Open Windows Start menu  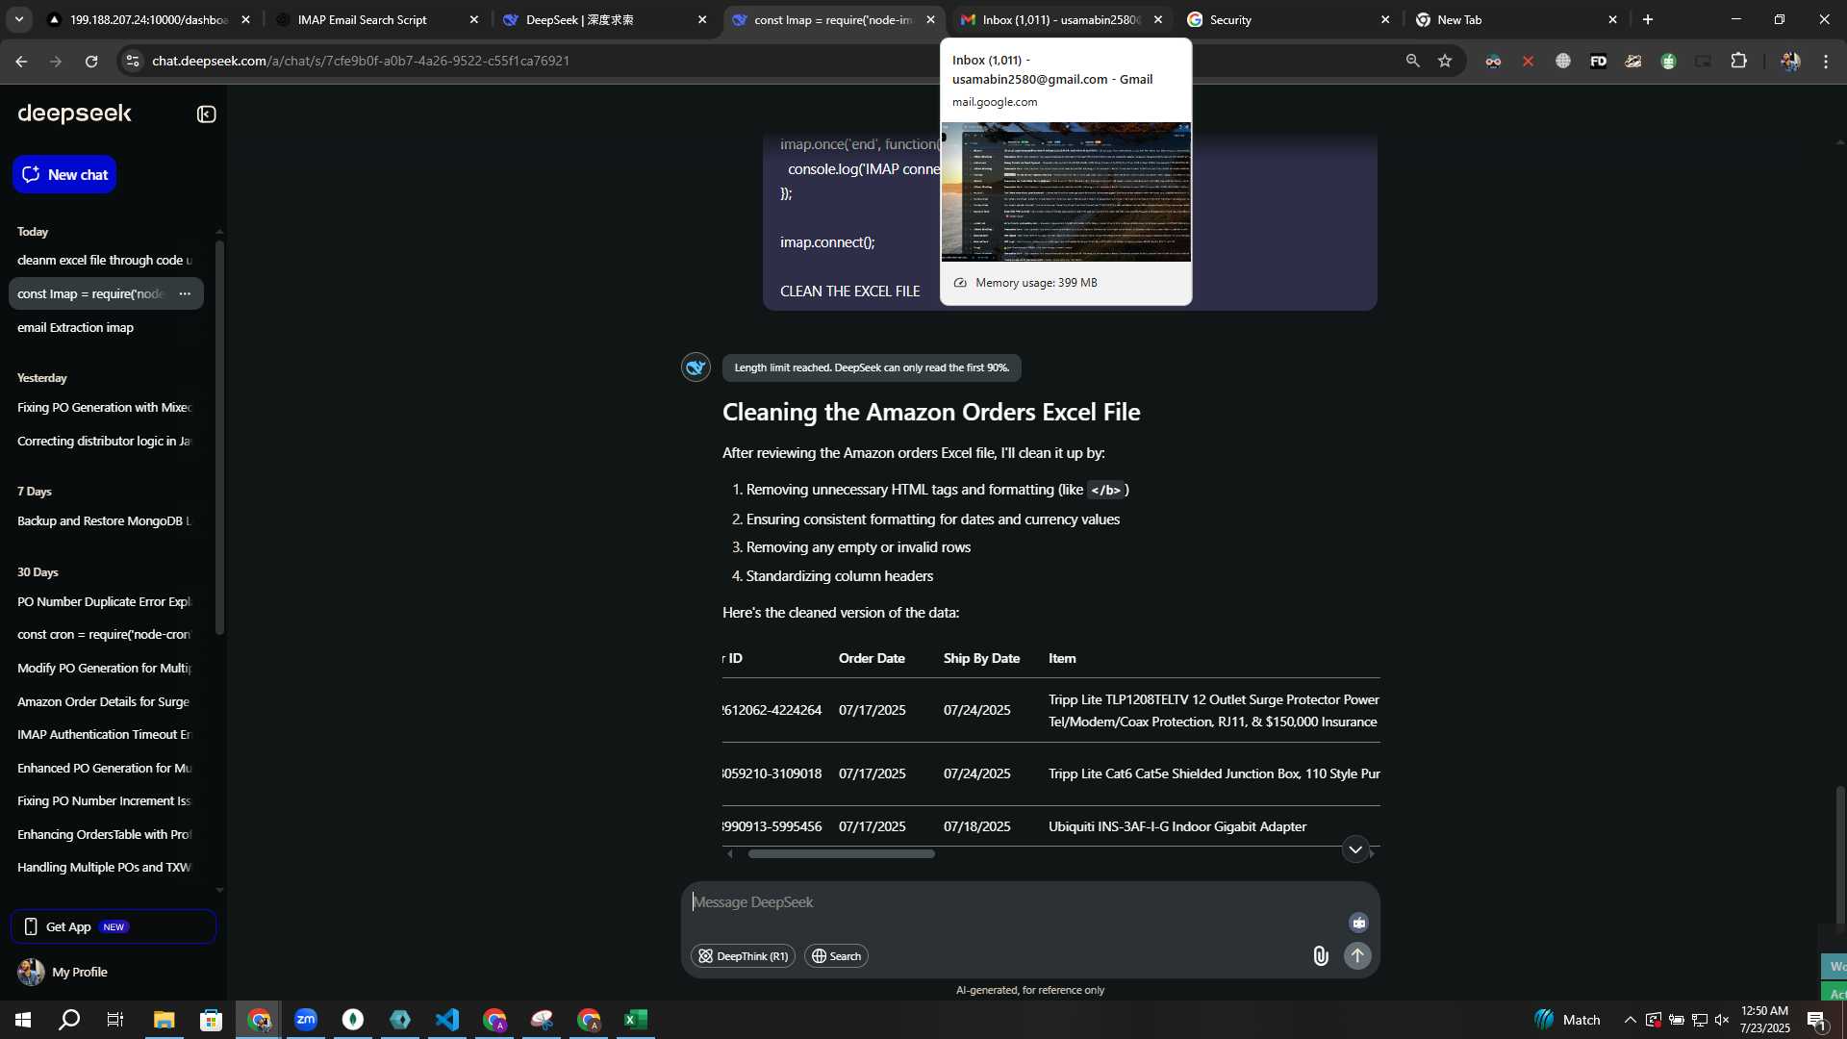(x=23, y=1020)
